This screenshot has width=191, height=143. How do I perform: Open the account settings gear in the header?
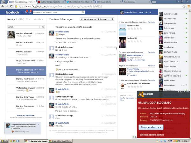(150, 12)
